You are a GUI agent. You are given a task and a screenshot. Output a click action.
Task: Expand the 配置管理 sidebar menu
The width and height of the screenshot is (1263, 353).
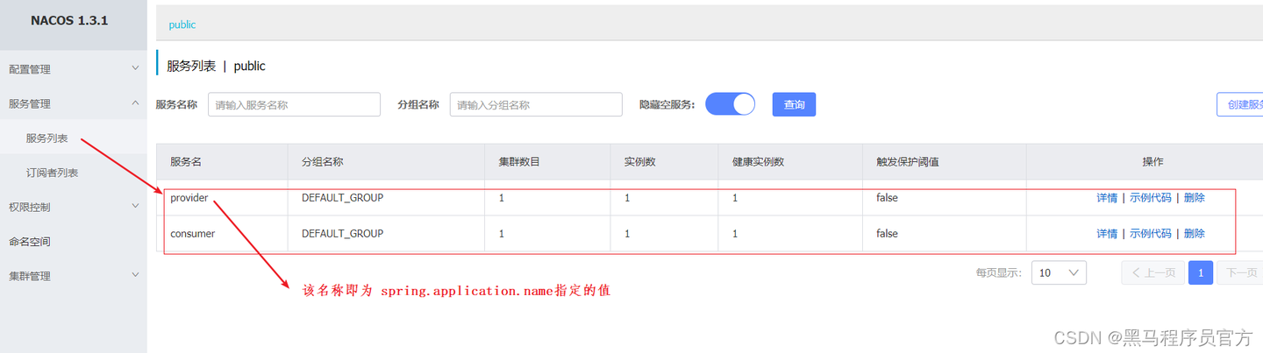tap(73, 68)
